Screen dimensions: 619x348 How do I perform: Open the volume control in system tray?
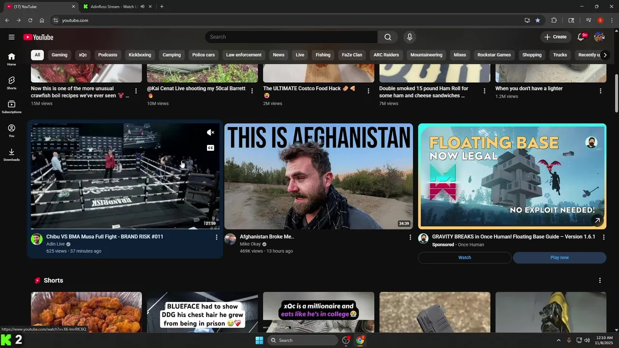pyautogui.click(x=587, y=340)
